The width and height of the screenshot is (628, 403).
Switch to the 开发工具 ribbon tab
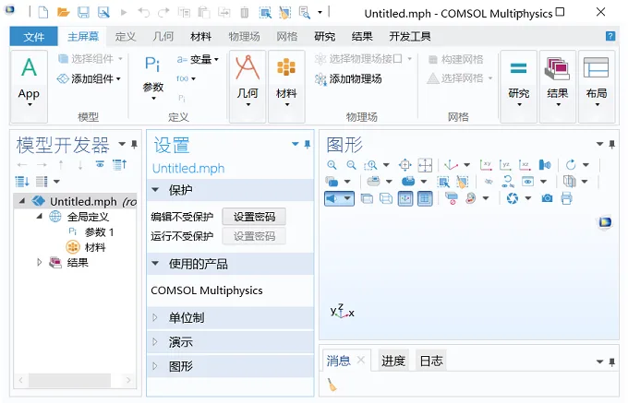[x=410, y=37]
